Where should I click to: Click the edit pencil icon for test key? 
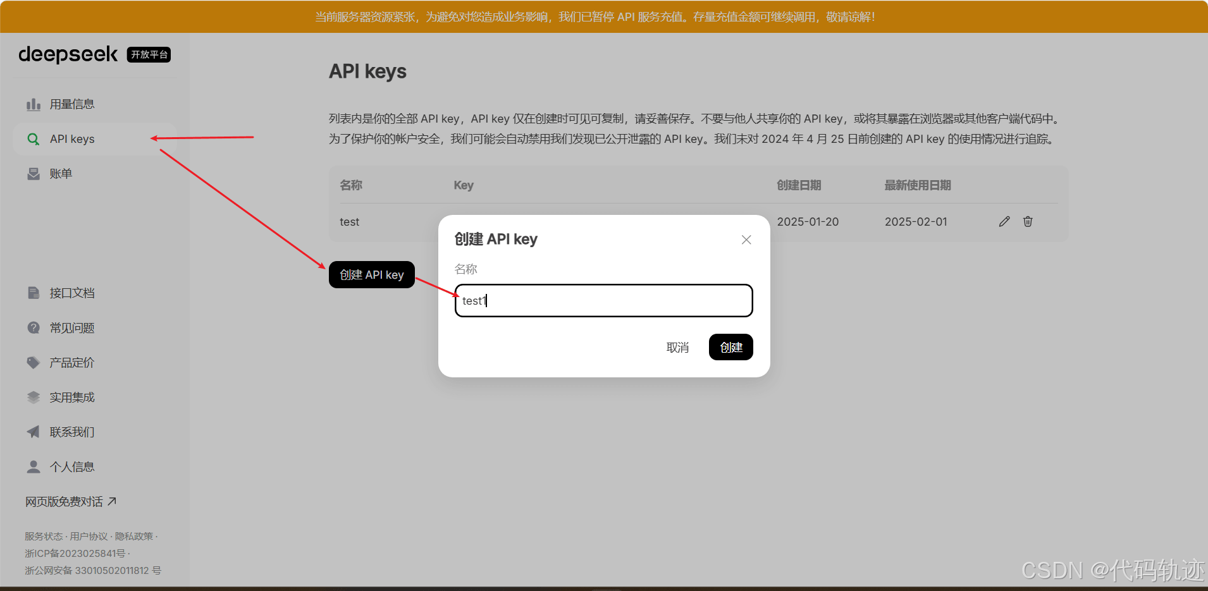(1004, 221)
